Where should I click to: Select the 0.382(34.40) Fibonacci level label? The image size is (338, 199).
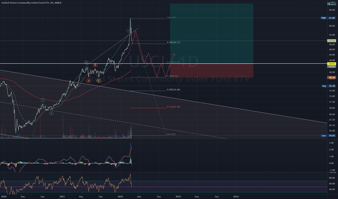(173, 89)
